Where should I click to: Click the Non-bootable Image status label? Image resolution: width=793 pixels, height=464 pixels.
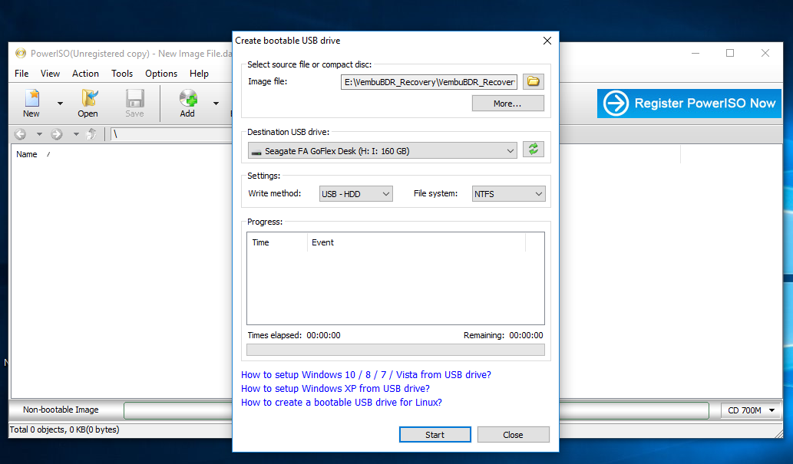click(x=61, y=410)
